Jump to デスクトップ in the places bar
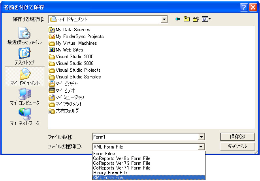 click(24, 56)
